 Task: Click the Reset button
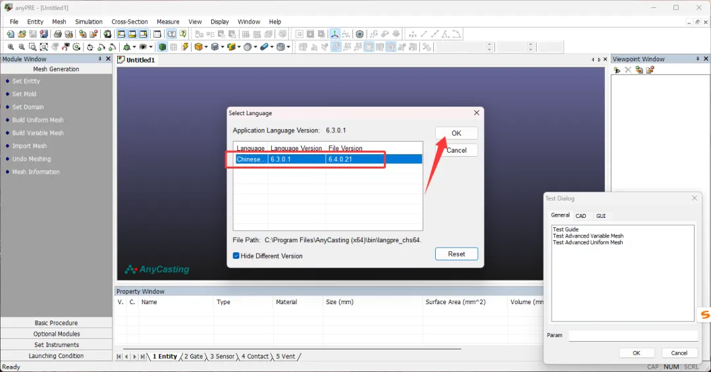tap(456, 254)
